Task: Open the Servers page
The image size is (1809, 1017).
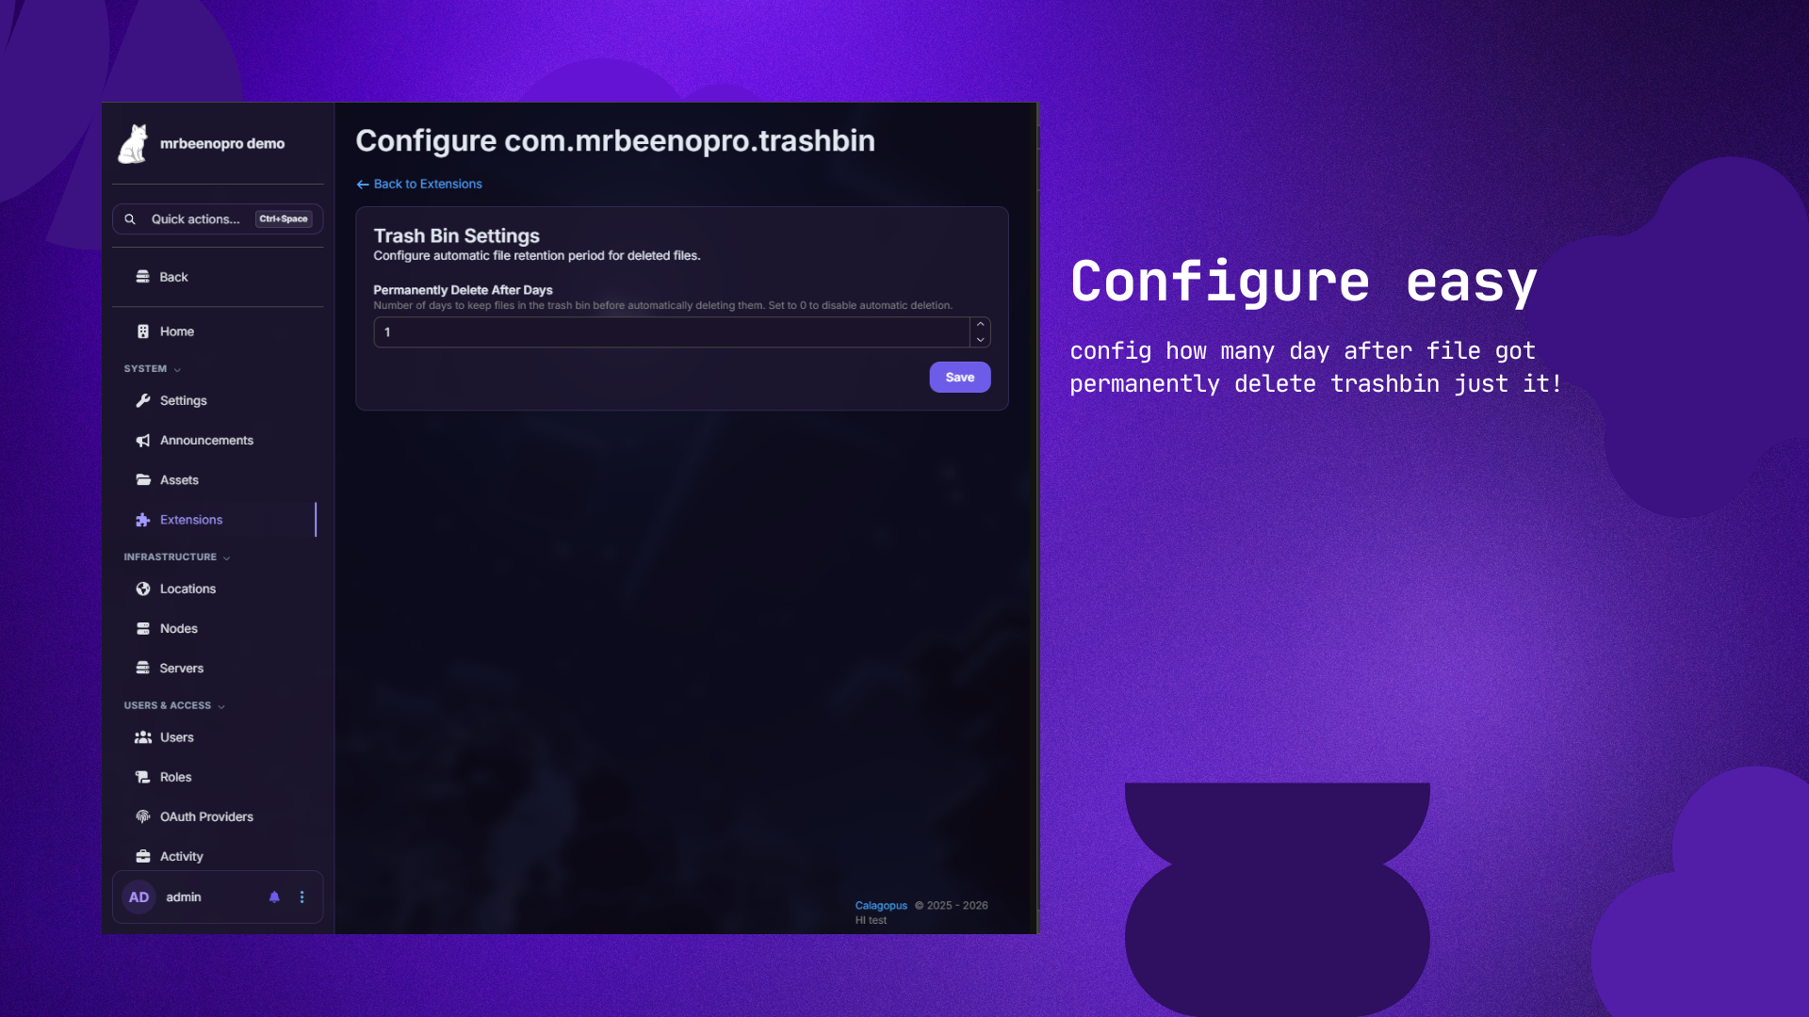Action: tap(218, 668)
